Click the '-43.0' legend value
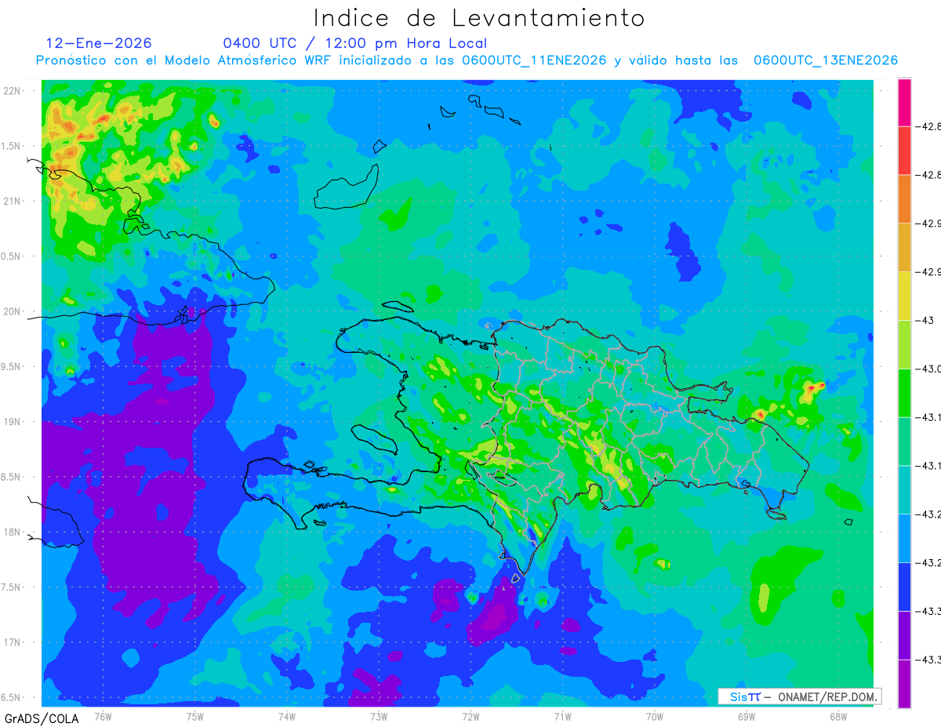Screen dimensions: 941x727 click(930, 369)
